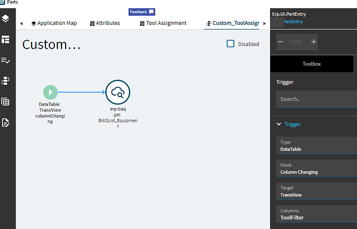357x229 pixels.
Task: Click the zoom in plus button
Action: pos(314,42)
